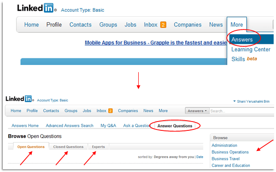Click the Browse Open Questions heading

tap(35, 136)
